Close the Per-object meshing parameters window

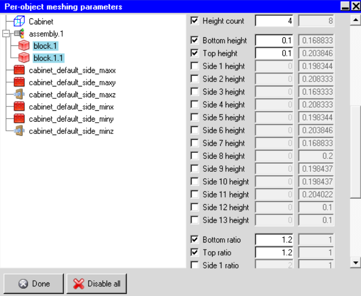pyautogui.click(x=356, y=6)
